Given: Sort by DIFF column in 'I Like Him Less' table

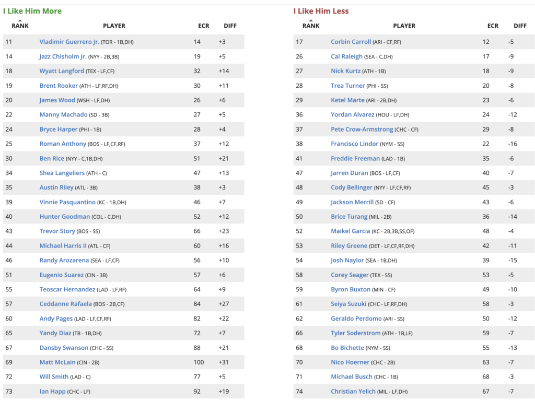Looking at the screenshot, I should point(520,26).
